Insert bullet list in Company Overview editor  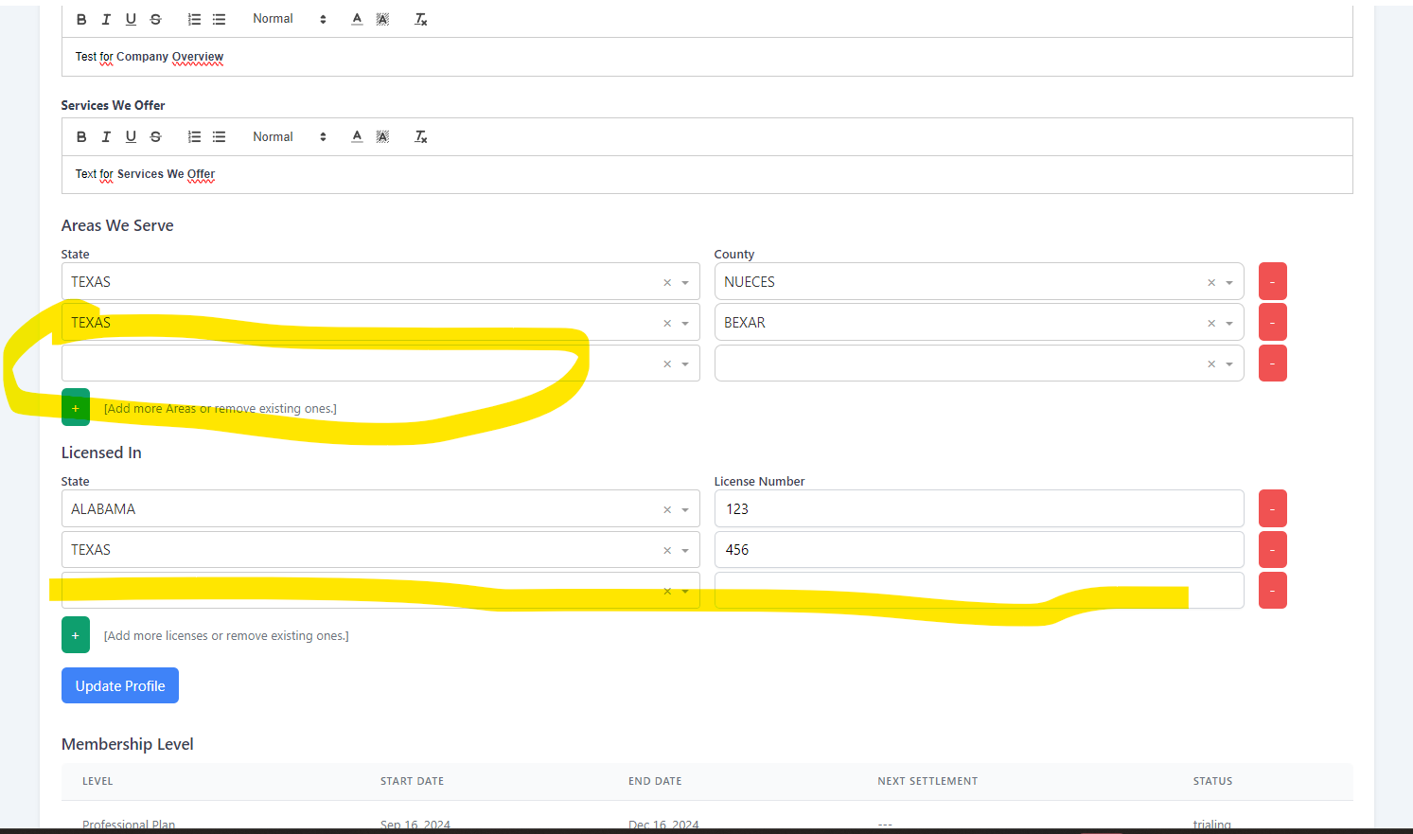[219, 19]
